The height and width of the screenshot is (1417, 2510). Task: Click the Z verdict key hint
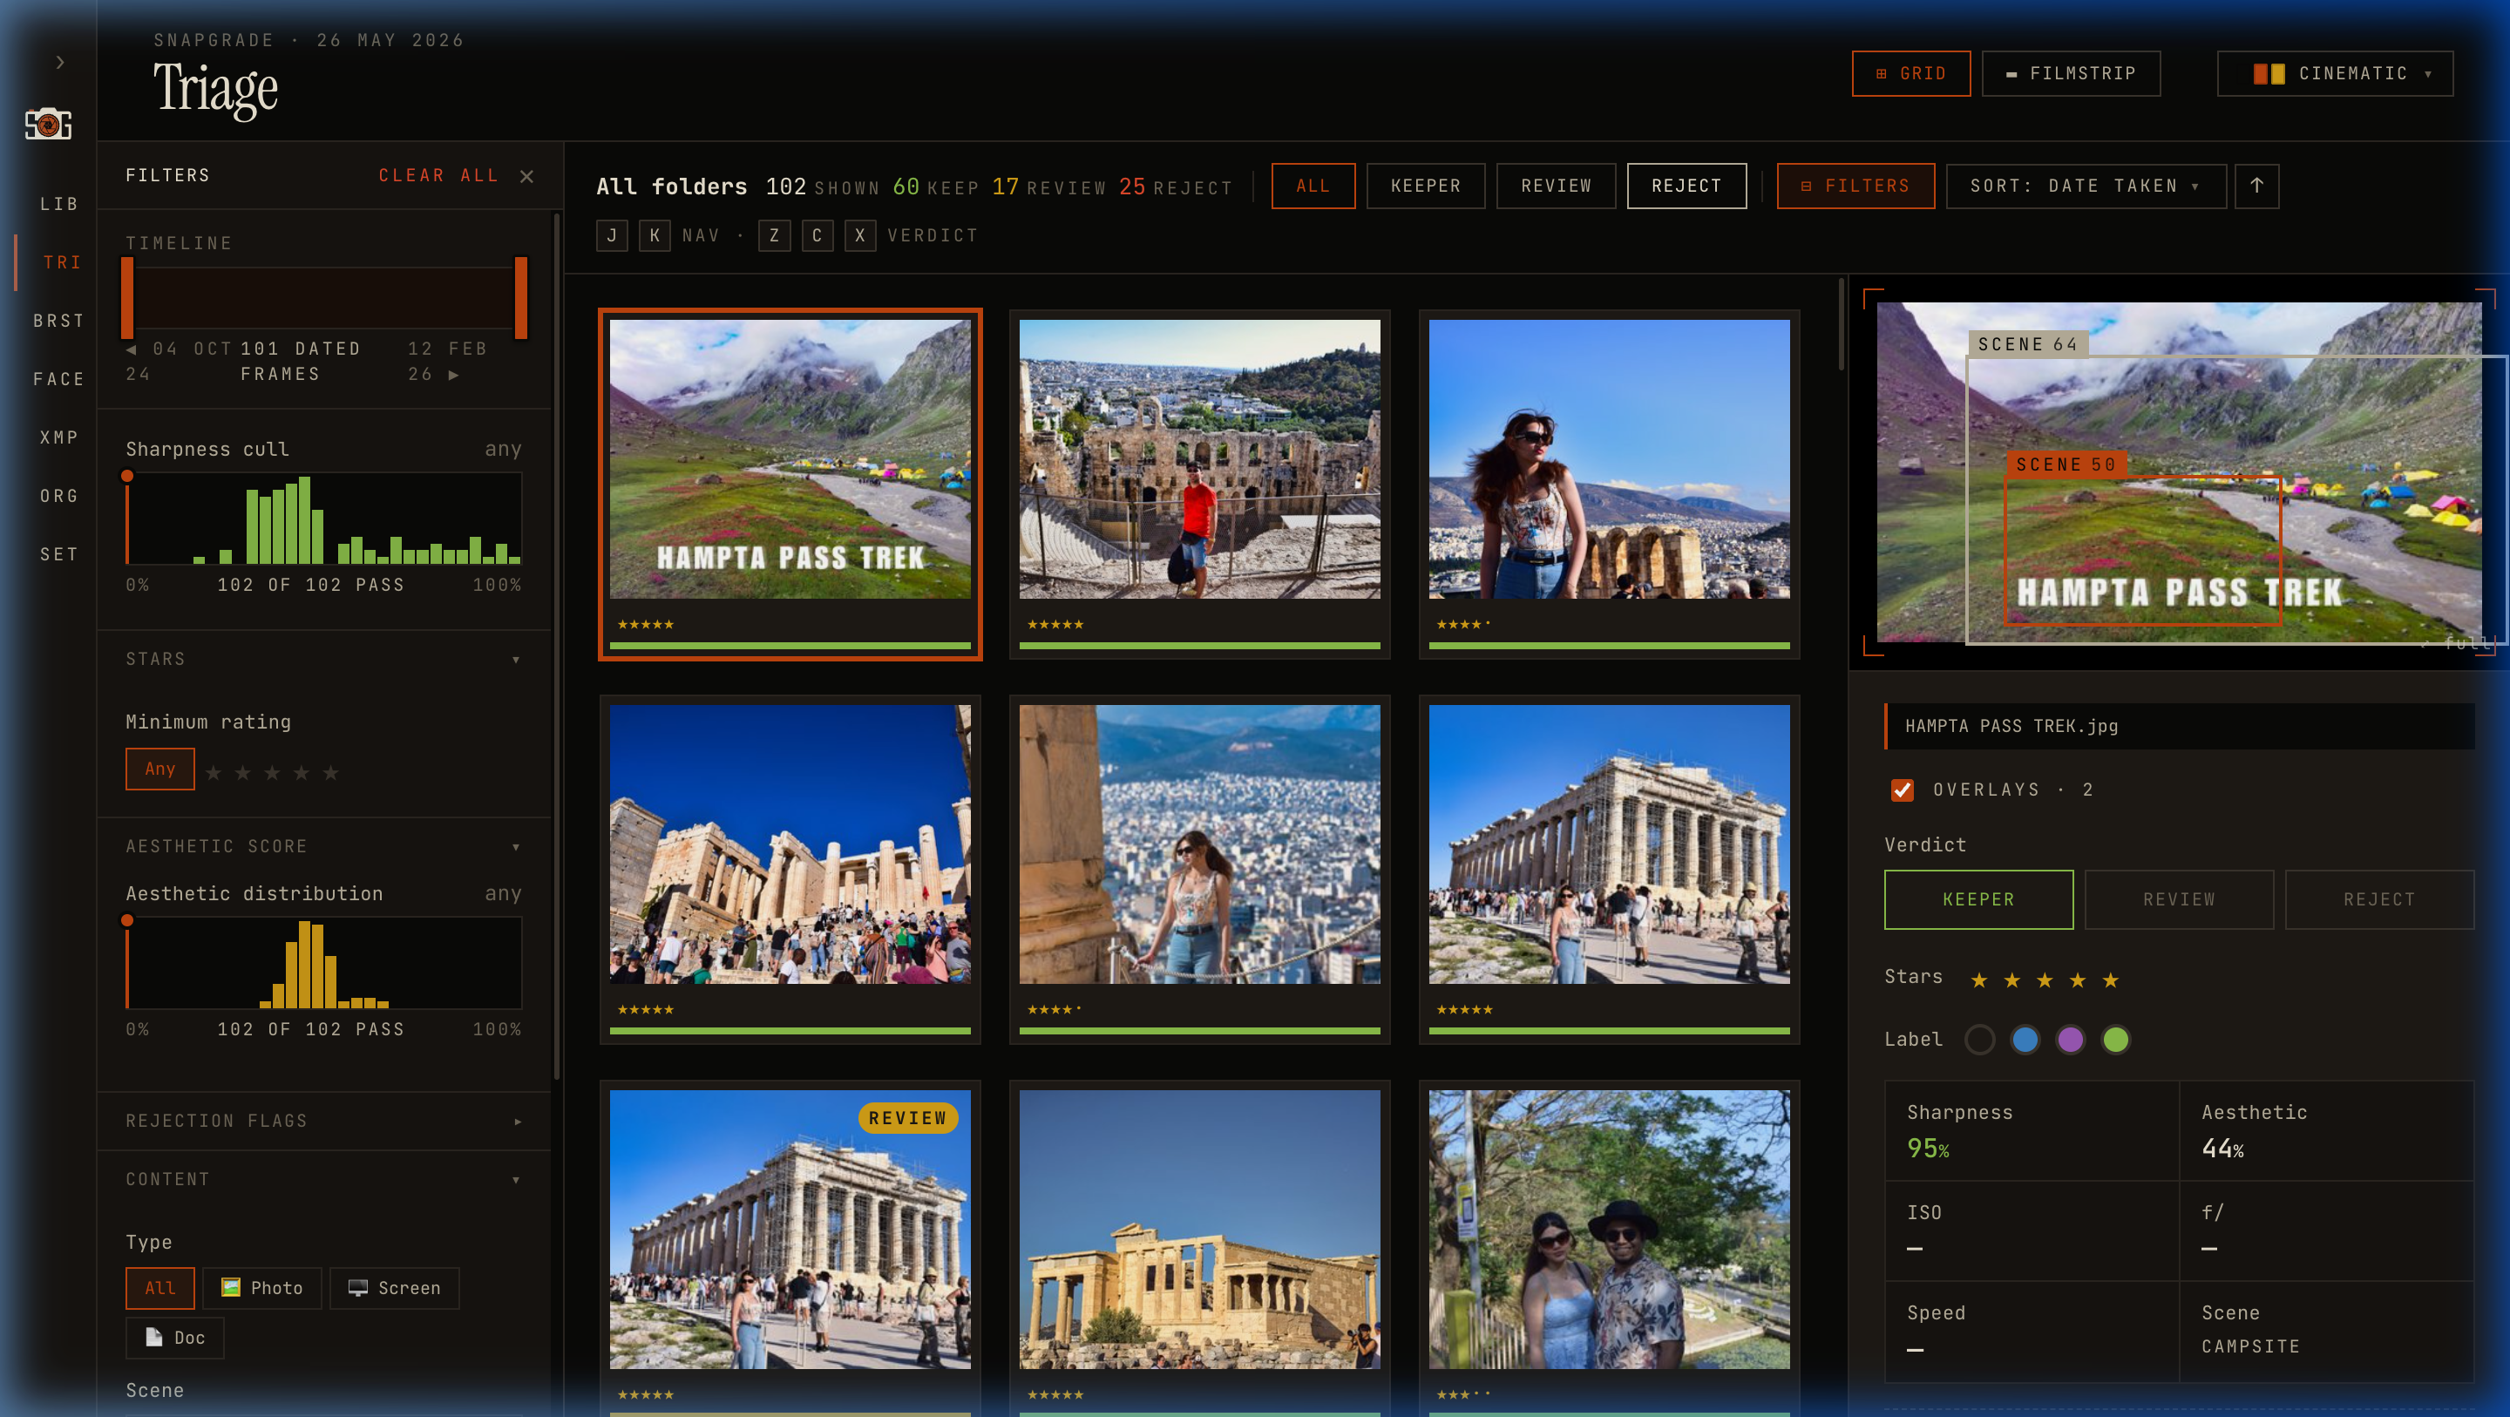coord(775,236)
